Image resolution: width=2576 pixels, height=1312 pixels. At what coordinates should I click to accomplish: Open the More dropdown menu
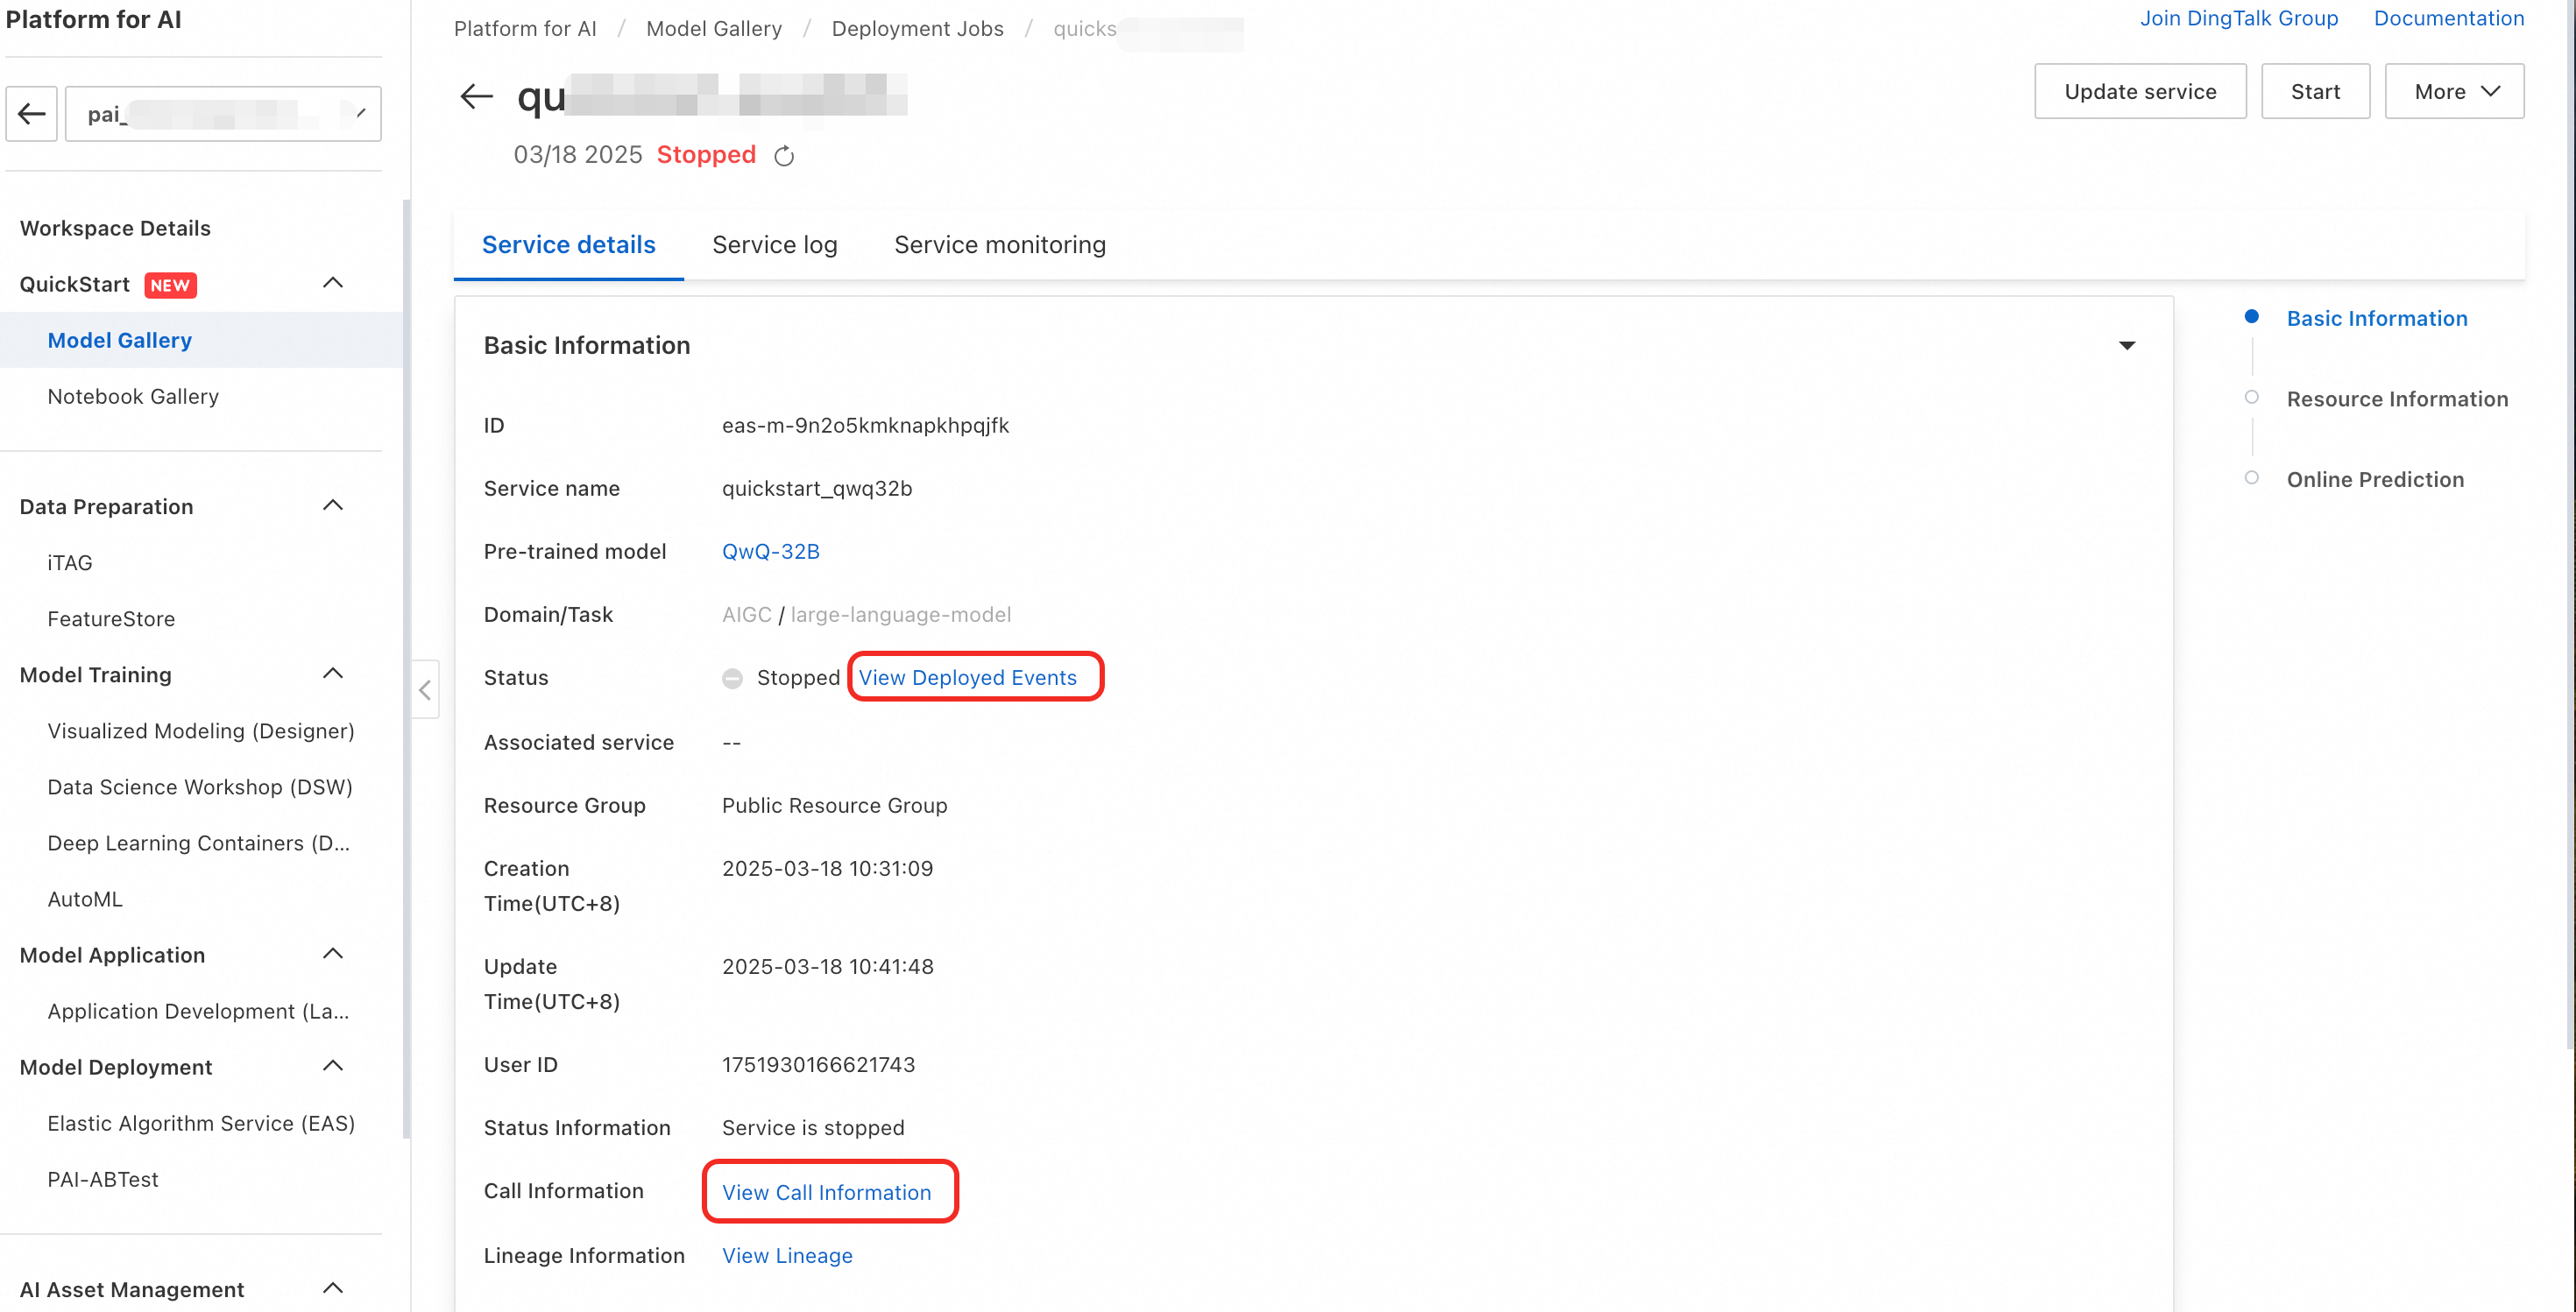point(2453,92)
